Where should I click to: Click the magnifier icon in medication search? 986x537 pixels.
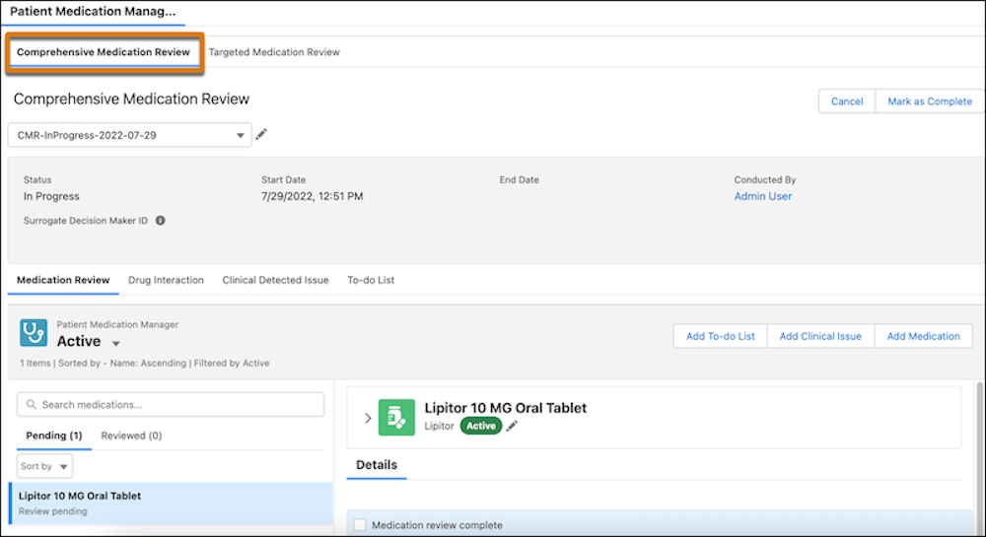(31, 405)
